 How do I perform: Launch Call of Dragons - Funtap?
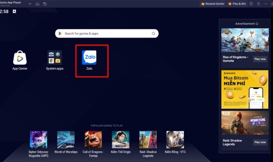coord(93,140)
